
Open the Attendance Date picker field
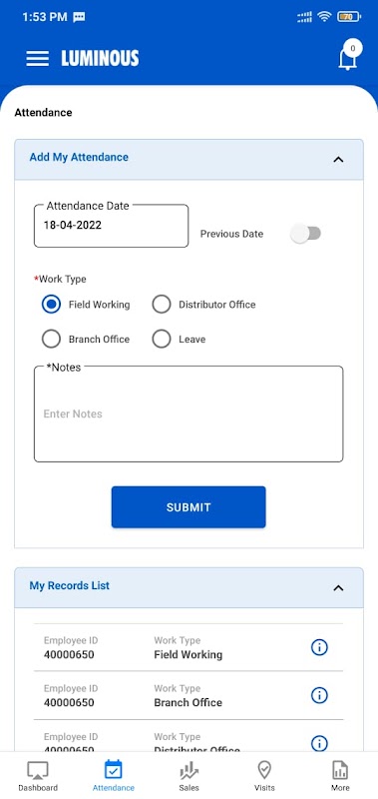coord(111,226)
